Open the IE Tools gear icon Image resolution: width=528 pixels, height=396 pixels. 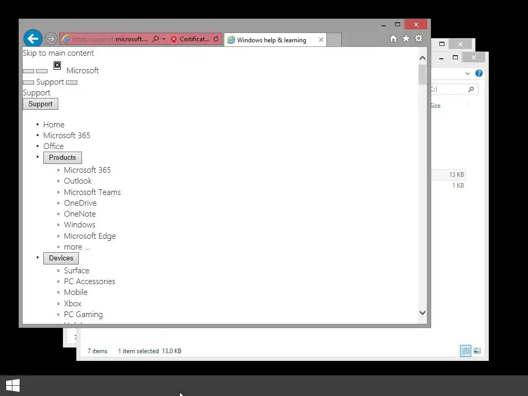(x=419, y=38)
